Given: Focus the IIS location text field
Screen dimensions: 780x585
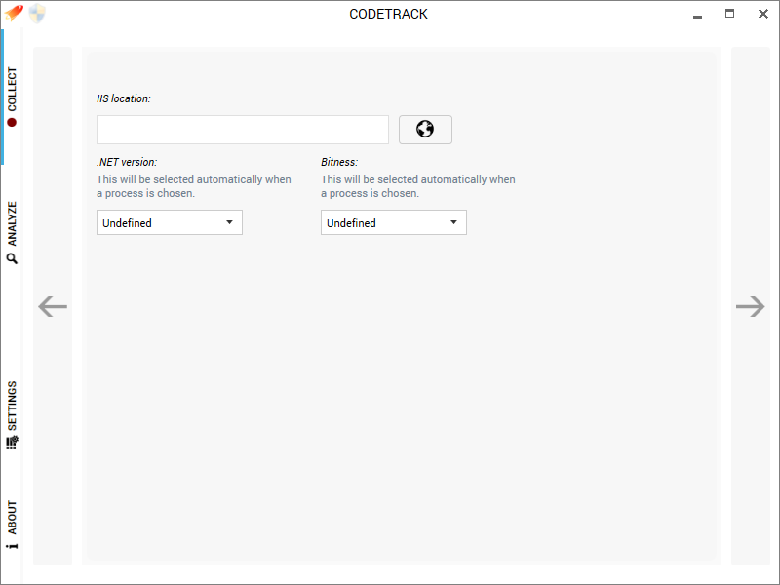Looking at the screenshot, I should click(x=243, y=130).
